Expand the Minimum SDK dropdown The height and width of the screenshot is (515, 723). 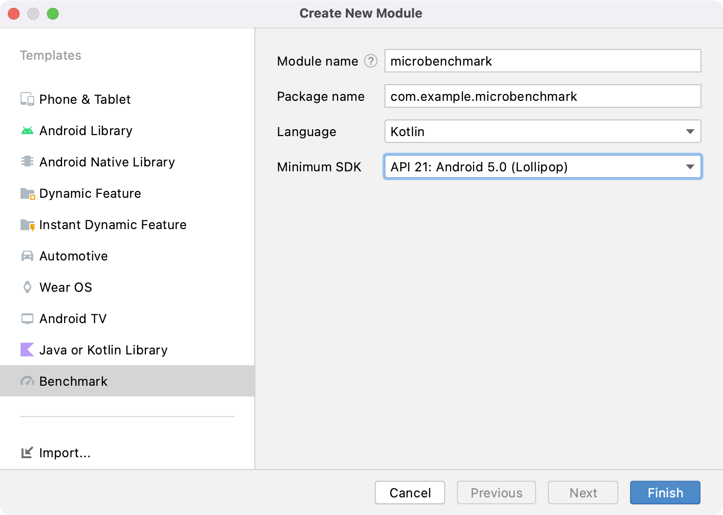coord(542,167)
